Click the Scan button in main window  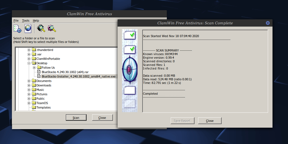click(76, 118)
